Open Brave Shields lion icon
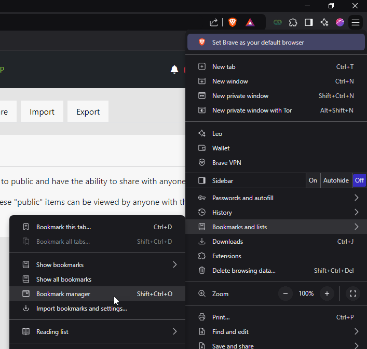The width and height of the screenshot is (367, 349). [233, 22]
